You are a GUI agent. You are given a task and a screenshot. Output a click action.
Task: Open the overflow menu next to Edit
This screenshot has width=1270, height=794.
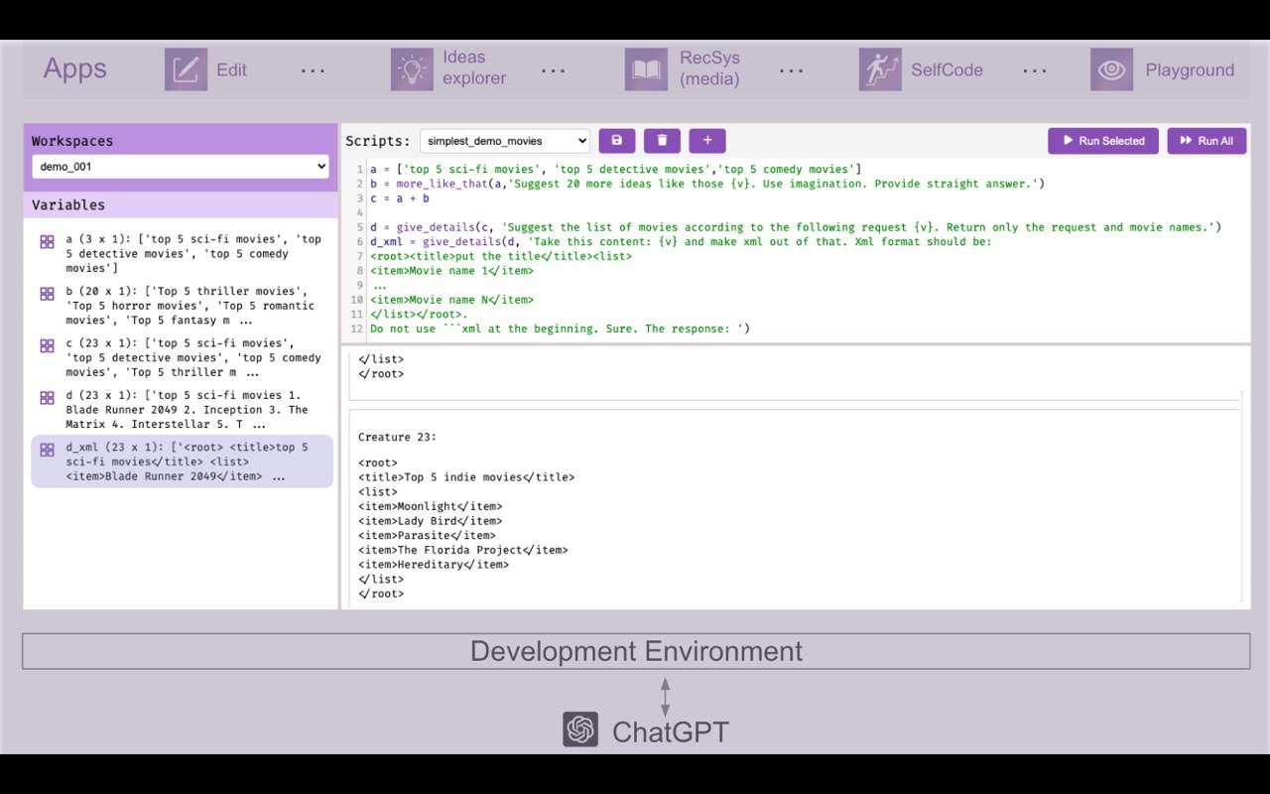click(313, 69)
